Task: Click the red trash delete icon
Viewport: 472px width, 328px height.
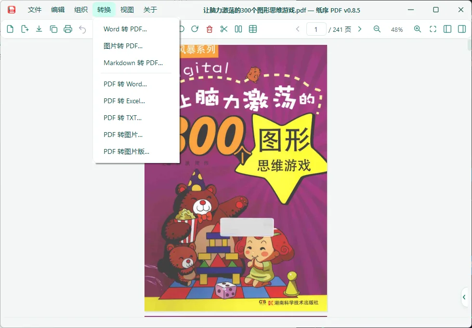Action: pos(210,29)
